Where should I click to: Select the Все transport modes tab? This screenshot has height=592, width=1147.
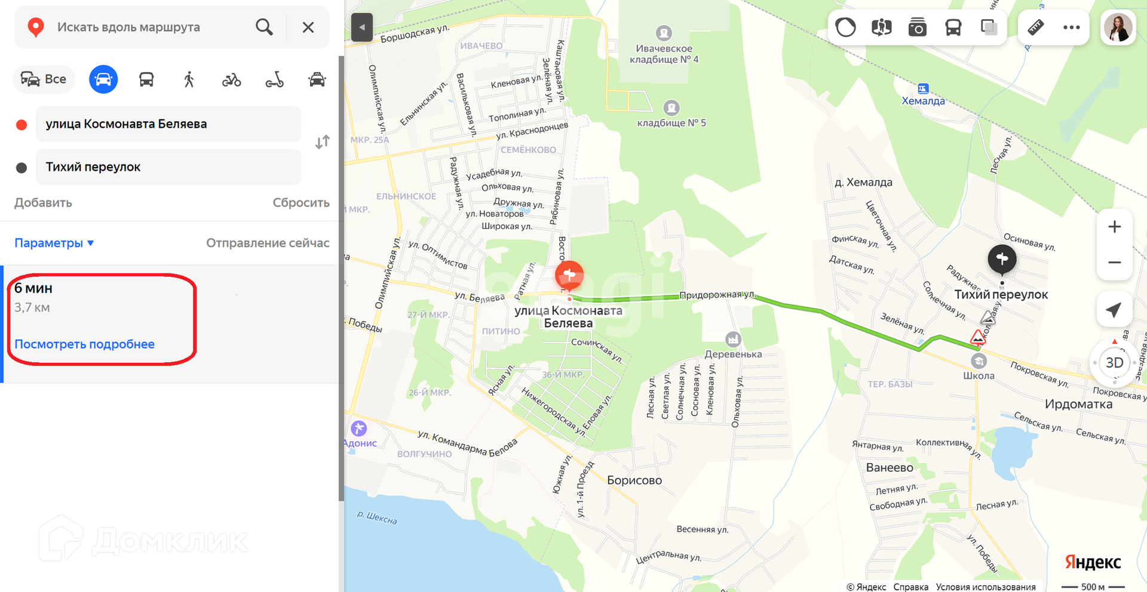pos(44,79)
